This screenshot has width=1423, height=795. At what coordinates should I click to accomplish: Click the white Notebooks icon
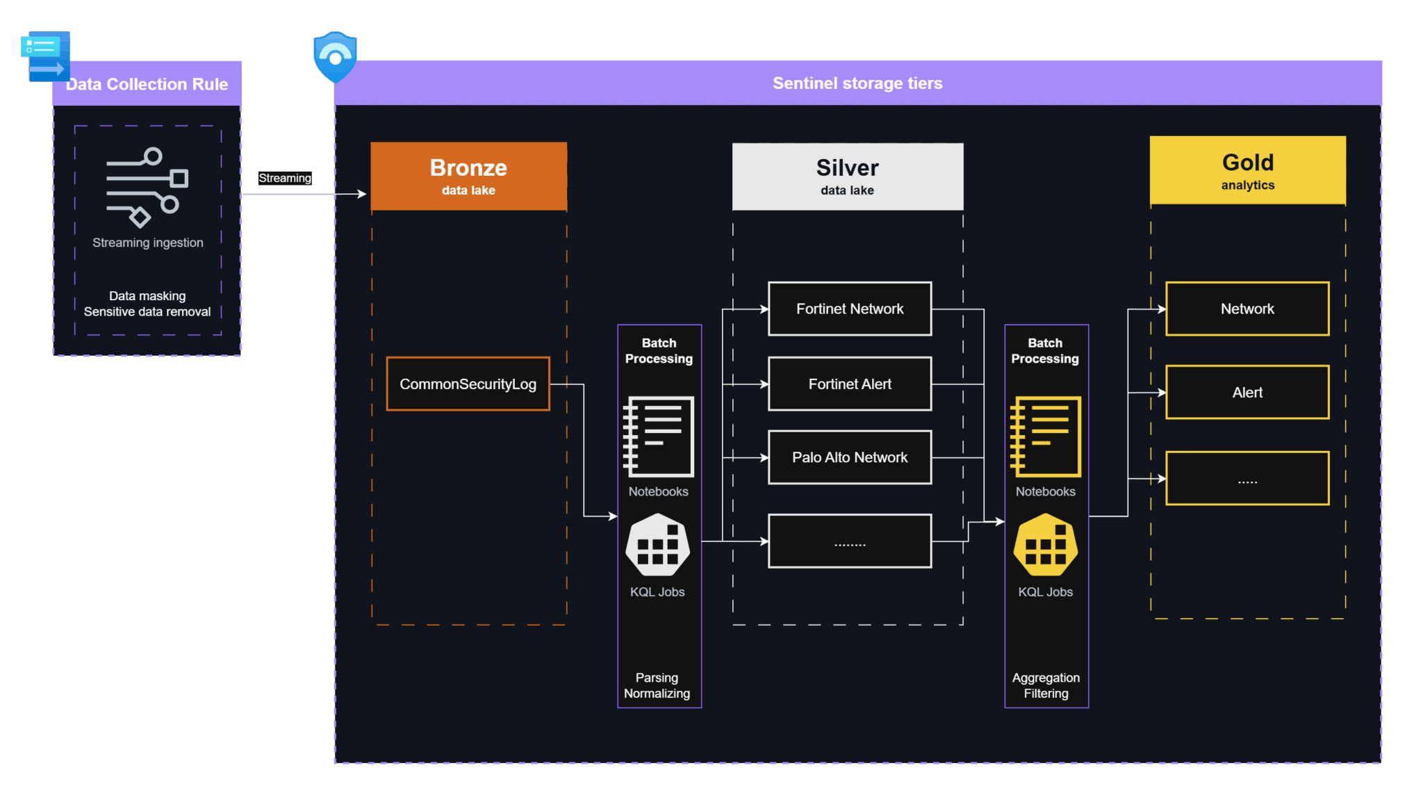tap(658, 436)
